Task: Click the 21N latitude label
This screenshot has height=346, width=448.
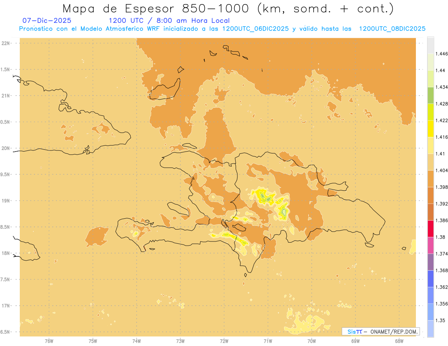Action: (6, 96)
